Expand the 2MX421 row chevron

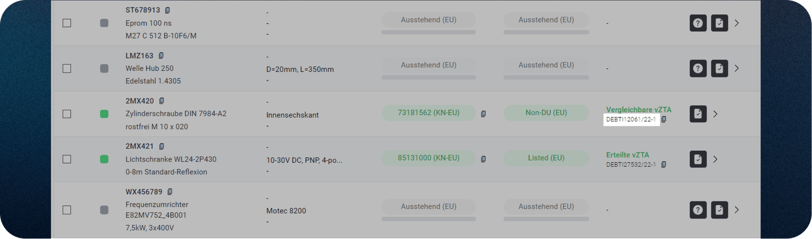(716, 159)
